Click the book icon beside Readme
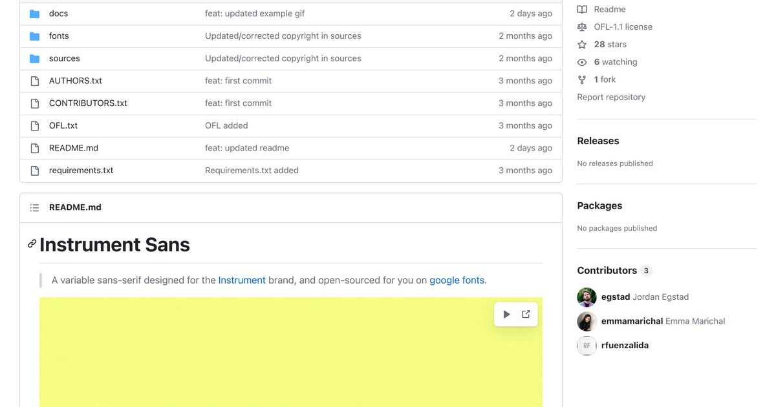The image size is (776, 407). [x=583, y=9]
